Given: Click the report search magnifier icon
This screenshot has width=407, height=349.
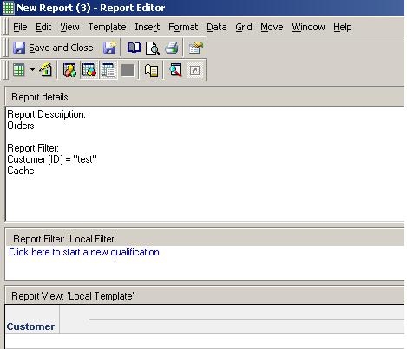Looking at the screenshot, I should [175, 70].
